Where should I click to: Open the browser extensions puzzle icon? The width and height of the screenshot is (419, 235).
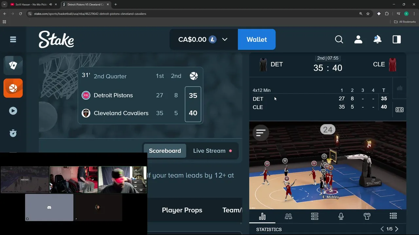click(x=387, y=14)
